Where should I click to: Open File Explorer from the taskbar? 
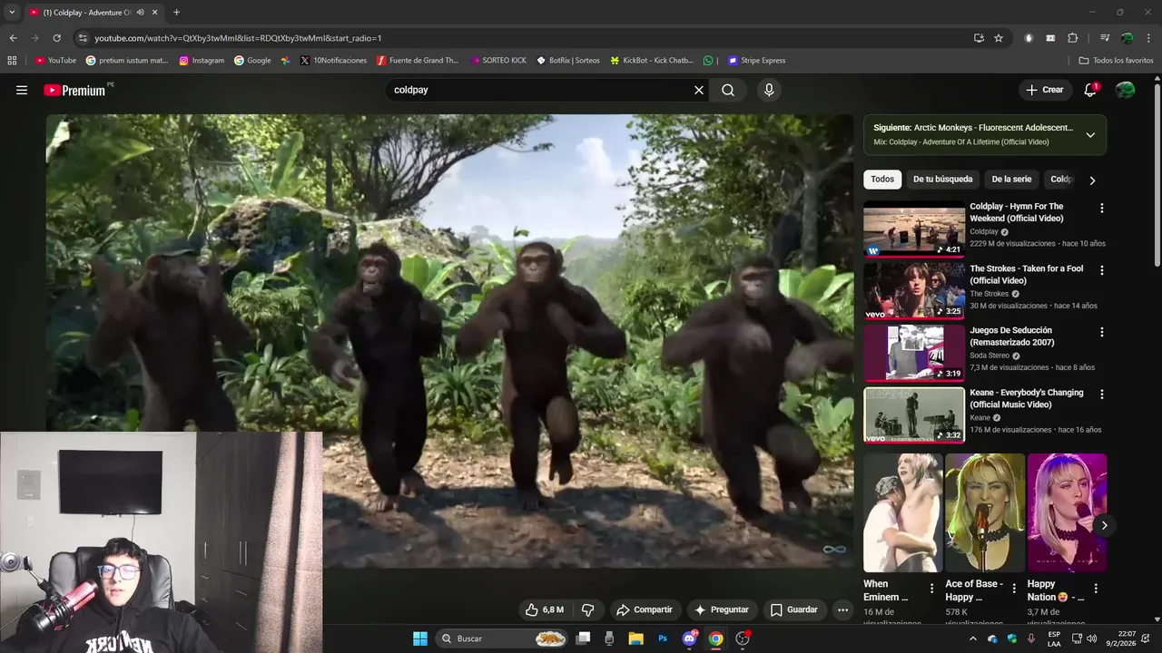tap(636, 638)
